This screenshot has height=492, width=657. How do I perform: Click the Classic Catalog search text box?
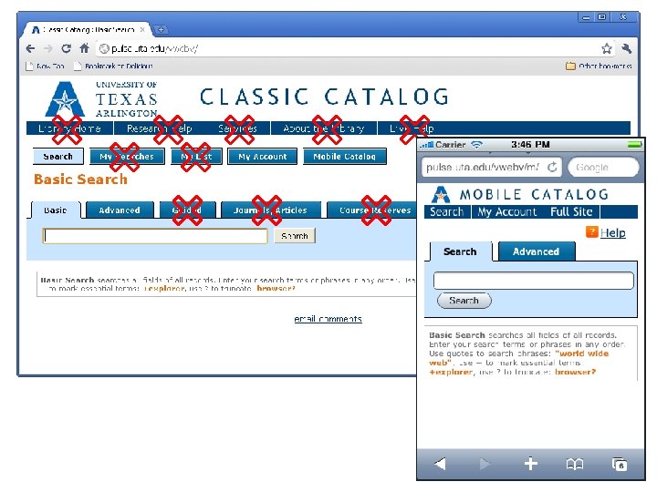155,236
